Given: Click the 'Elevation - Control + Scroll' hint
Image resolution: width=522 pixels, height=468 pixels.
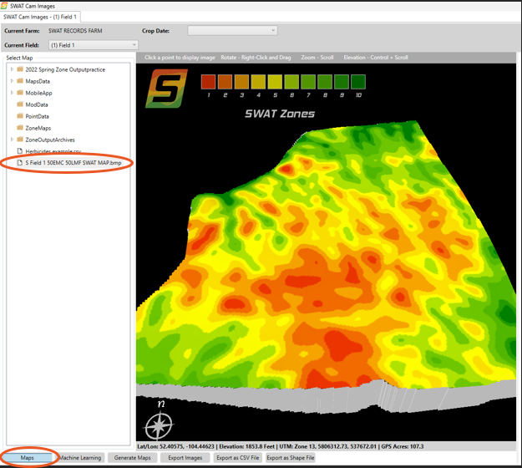Looking at the screenshot, I should (376, 58).
